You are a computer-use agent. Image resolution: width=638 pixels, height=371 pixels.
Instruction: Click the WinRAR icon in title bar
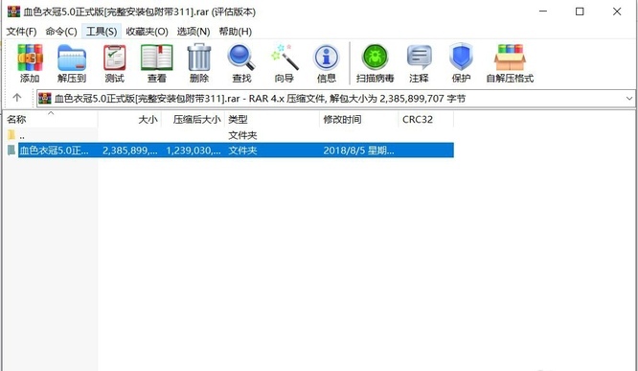pos(13,12)
